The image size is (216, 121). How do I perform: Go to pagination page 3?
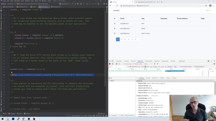[x=125, y=39]
